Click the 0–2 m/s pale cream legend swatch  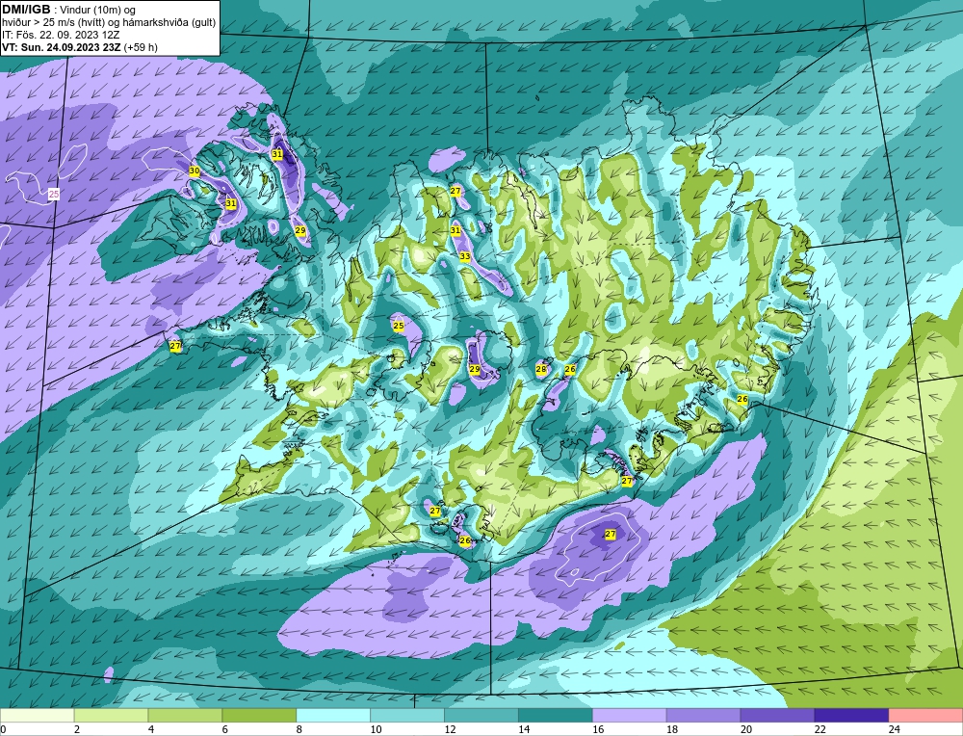(x=37, y=716)
